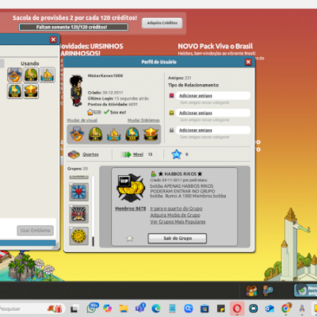The height and width of the screenshot is (317, 317).
Task: Click the Notepad taskbar icon
Action: (172, 308)
